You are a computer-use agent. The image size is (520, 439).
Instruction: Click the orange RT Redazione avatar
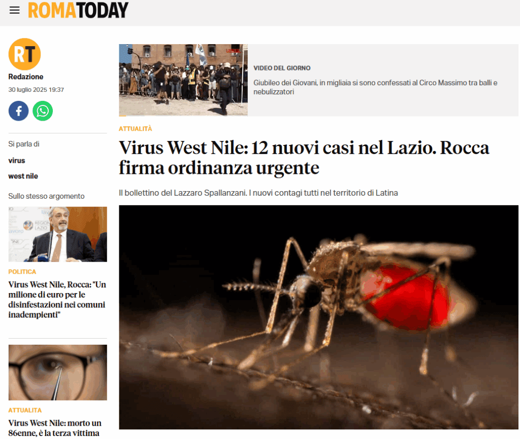click(x=24, y=54)
